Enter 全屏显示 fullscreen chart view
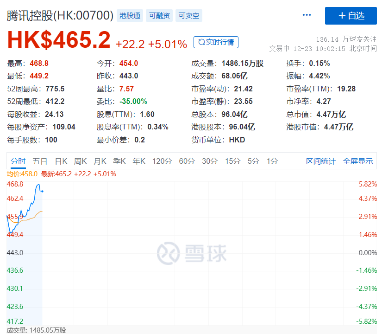 (357, 161)
